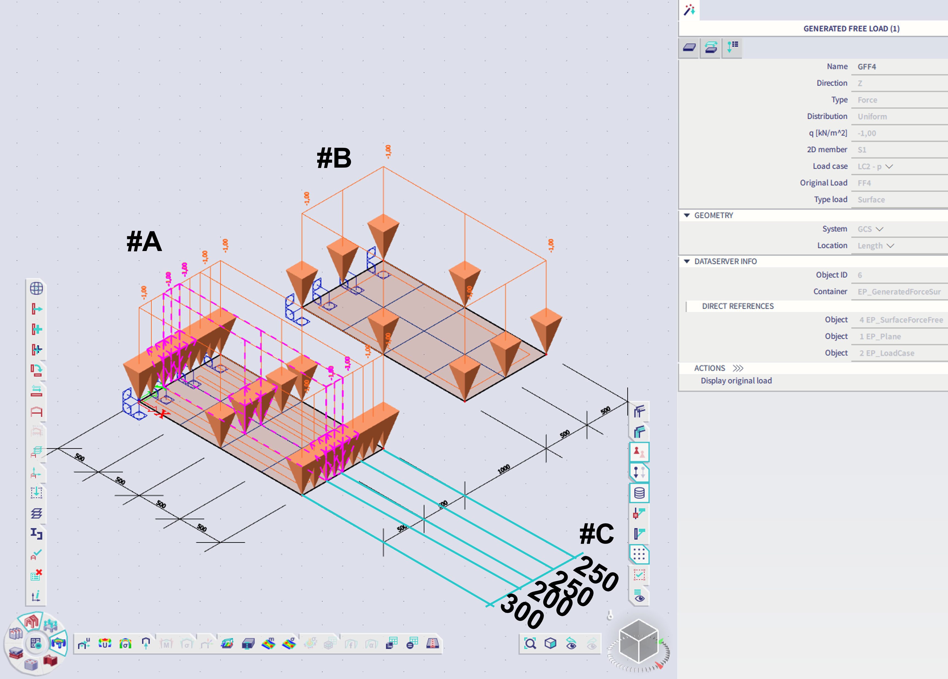Toggle previous view with the eye-arrow icon
948x679 pixels.
571,644
